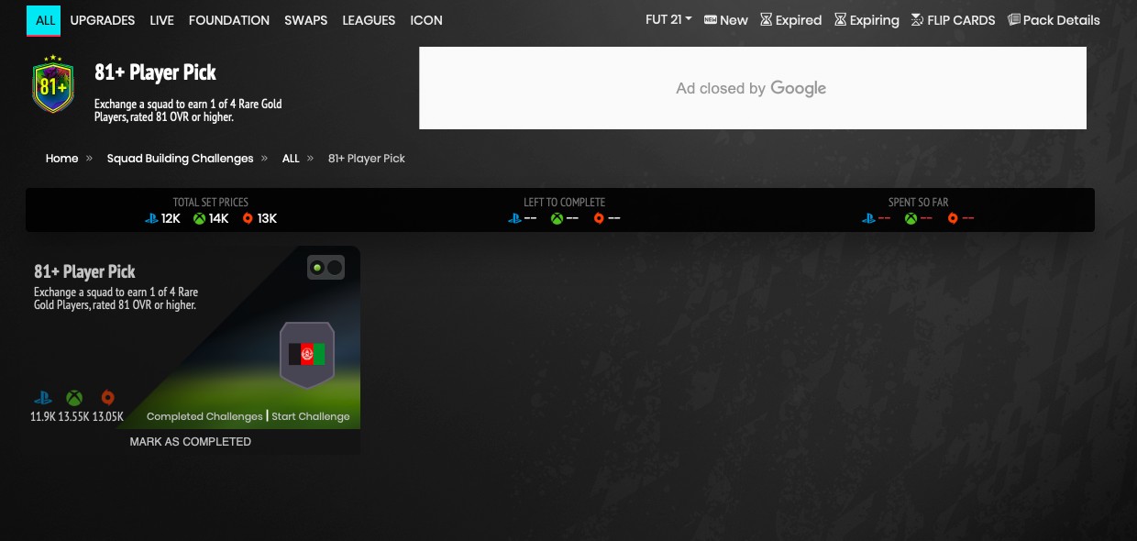The width and height of the screenshot is (1137, 541).
Task: Click the Origin icon on the challenge card
Action: pyautogui.click(x=107, y=398)
